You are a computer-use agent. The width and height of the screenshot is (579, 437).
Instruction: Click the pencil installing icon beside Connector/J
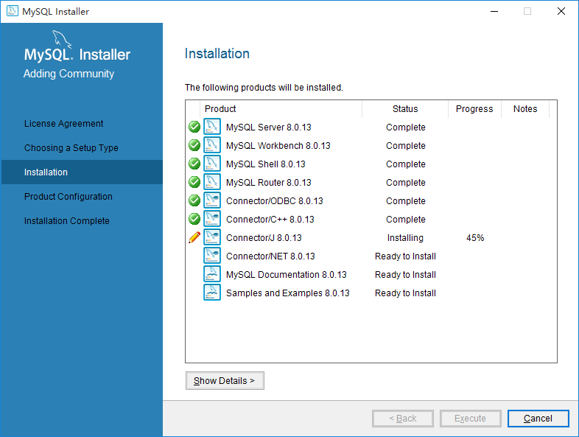tap(194, 237)
